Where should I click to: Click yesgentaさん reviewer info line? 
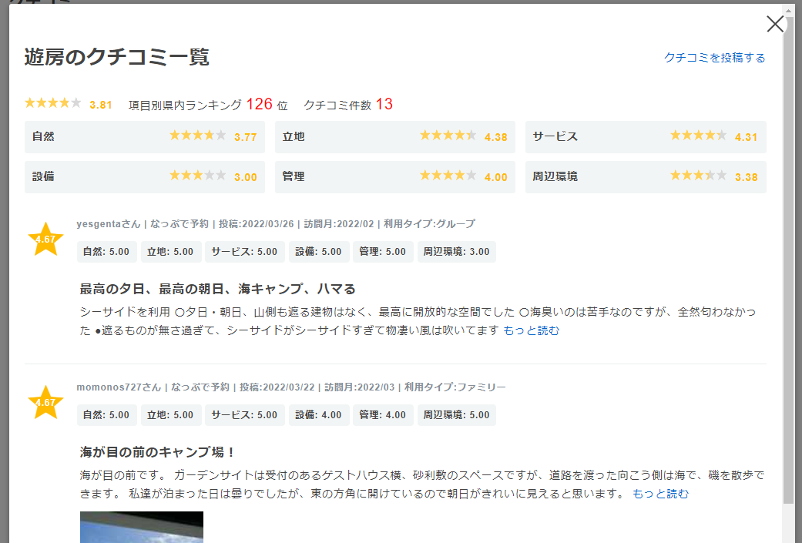coord(276,224)
